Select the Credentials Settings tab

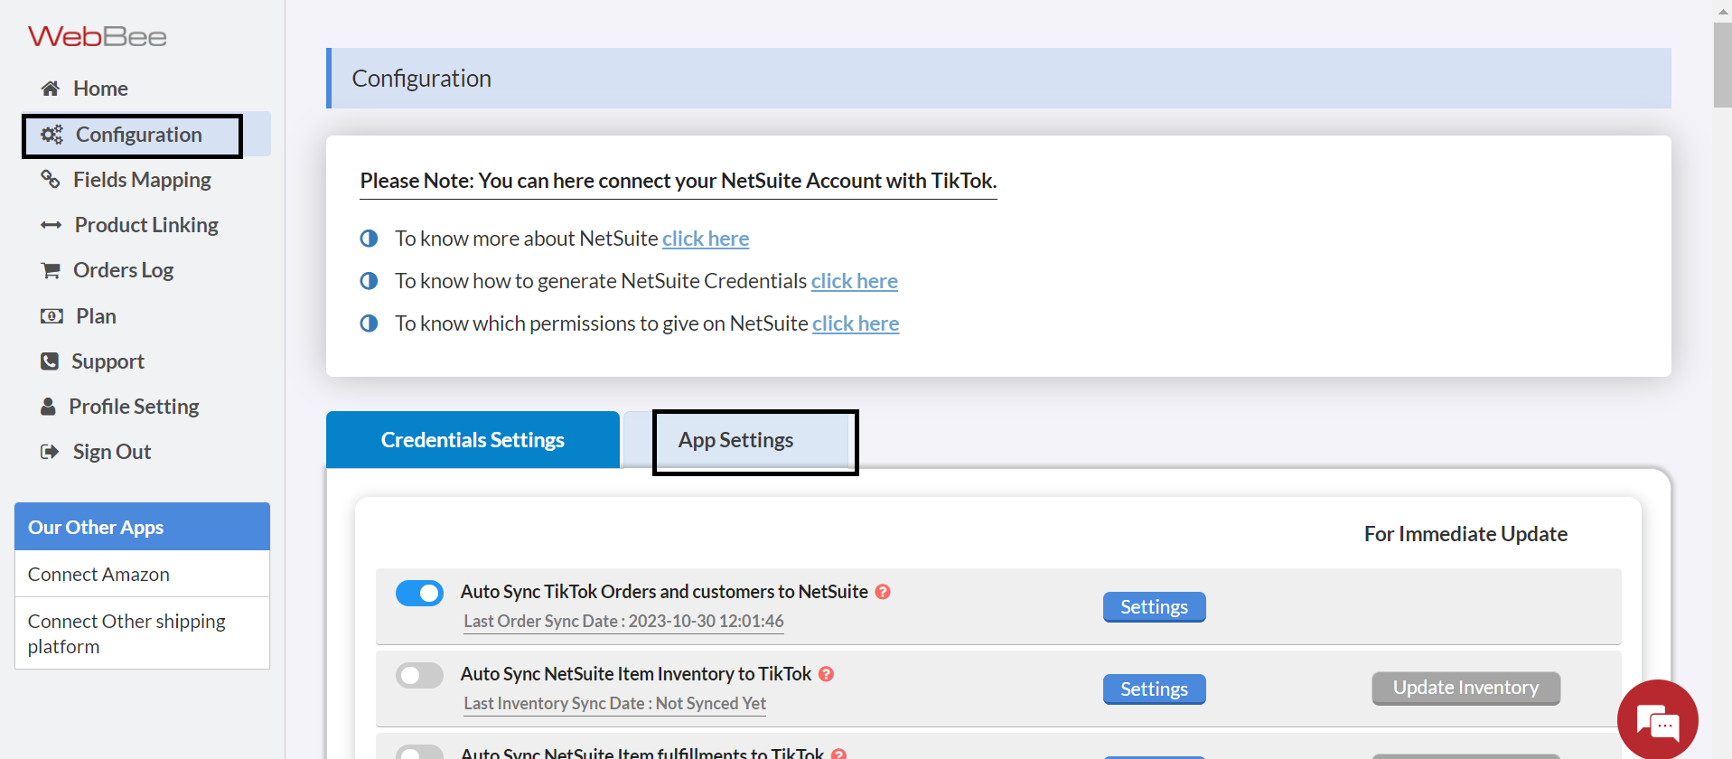473,440
